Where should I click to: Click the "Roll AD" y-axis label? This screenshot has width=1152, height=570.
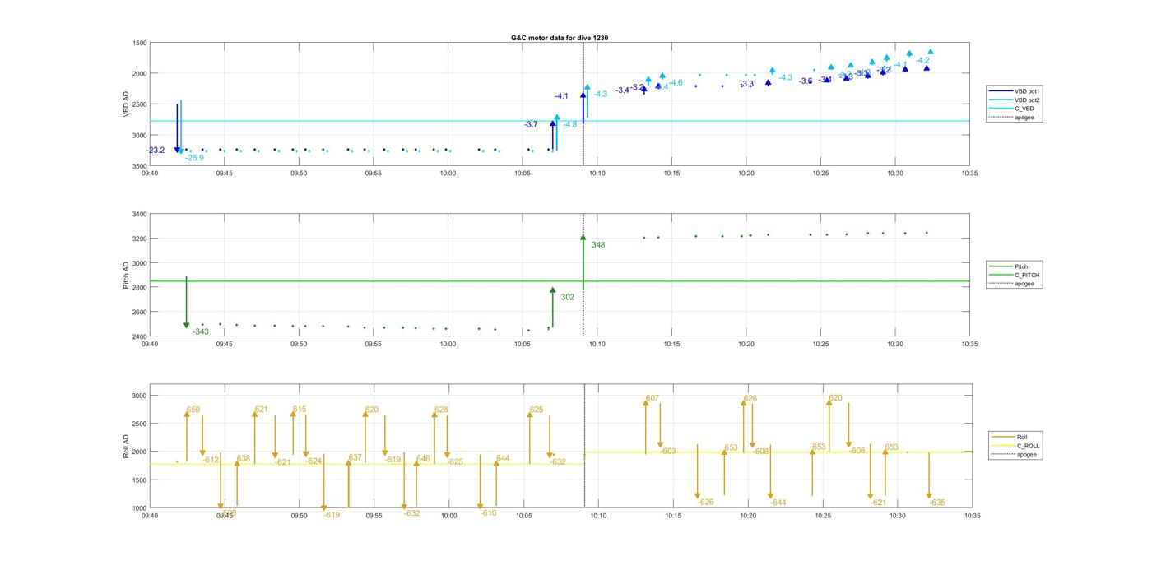click(126, 445)
